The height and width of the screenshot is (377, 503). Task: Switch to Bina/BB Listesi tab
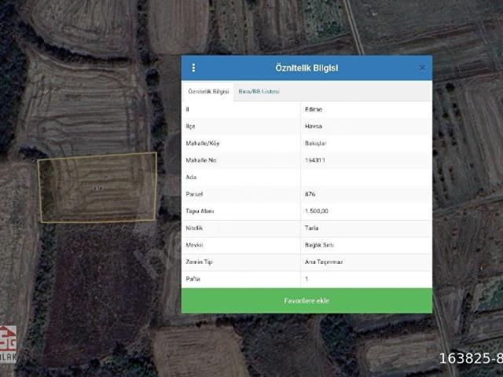tap(259, 91)
